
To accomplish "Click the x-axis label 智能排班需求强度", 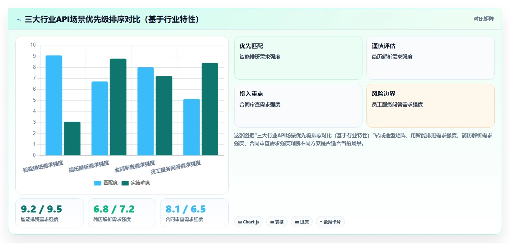I will click(43, 167).
